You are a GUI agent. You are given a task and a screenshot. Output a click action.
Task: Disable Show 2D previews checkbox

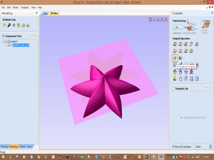click(173, 147)
